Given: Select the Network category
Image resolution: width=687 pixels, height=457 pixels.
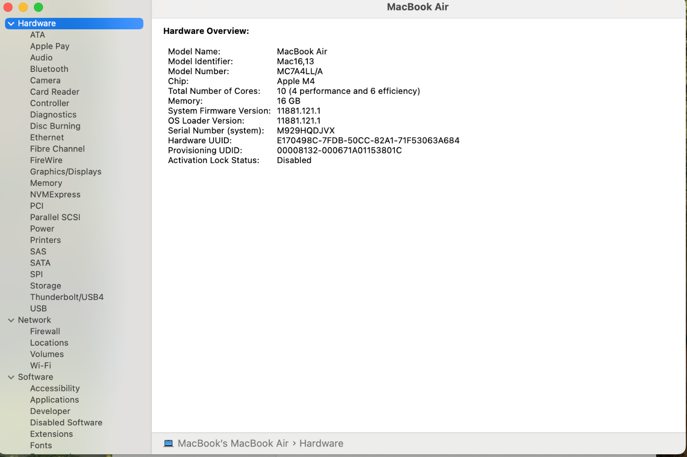Looking at the screenshot, I should point(34,320).
